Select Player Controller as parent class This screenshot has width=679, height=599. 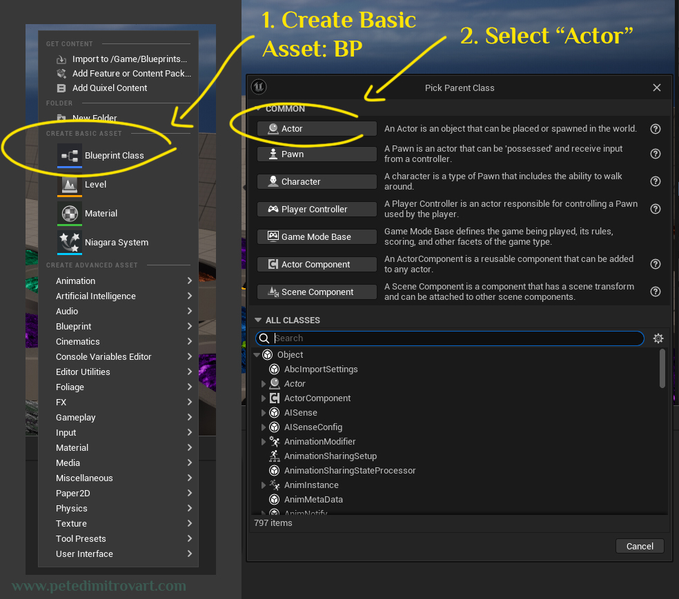[x=317, y=210]
